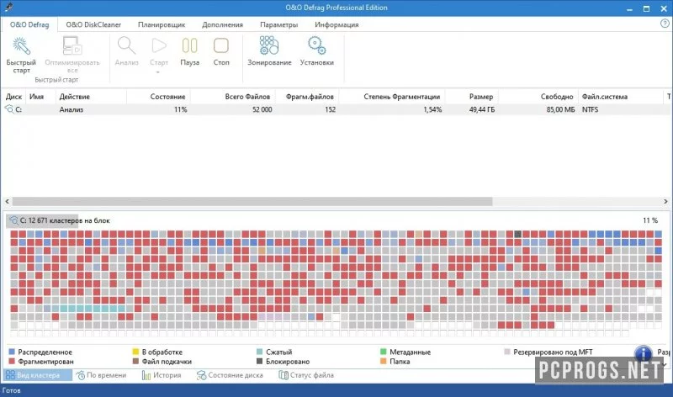The width and height of the screenshot is (673, 397).
Task: Open the Установки settings gears icon
Action: tap(317, 45)
